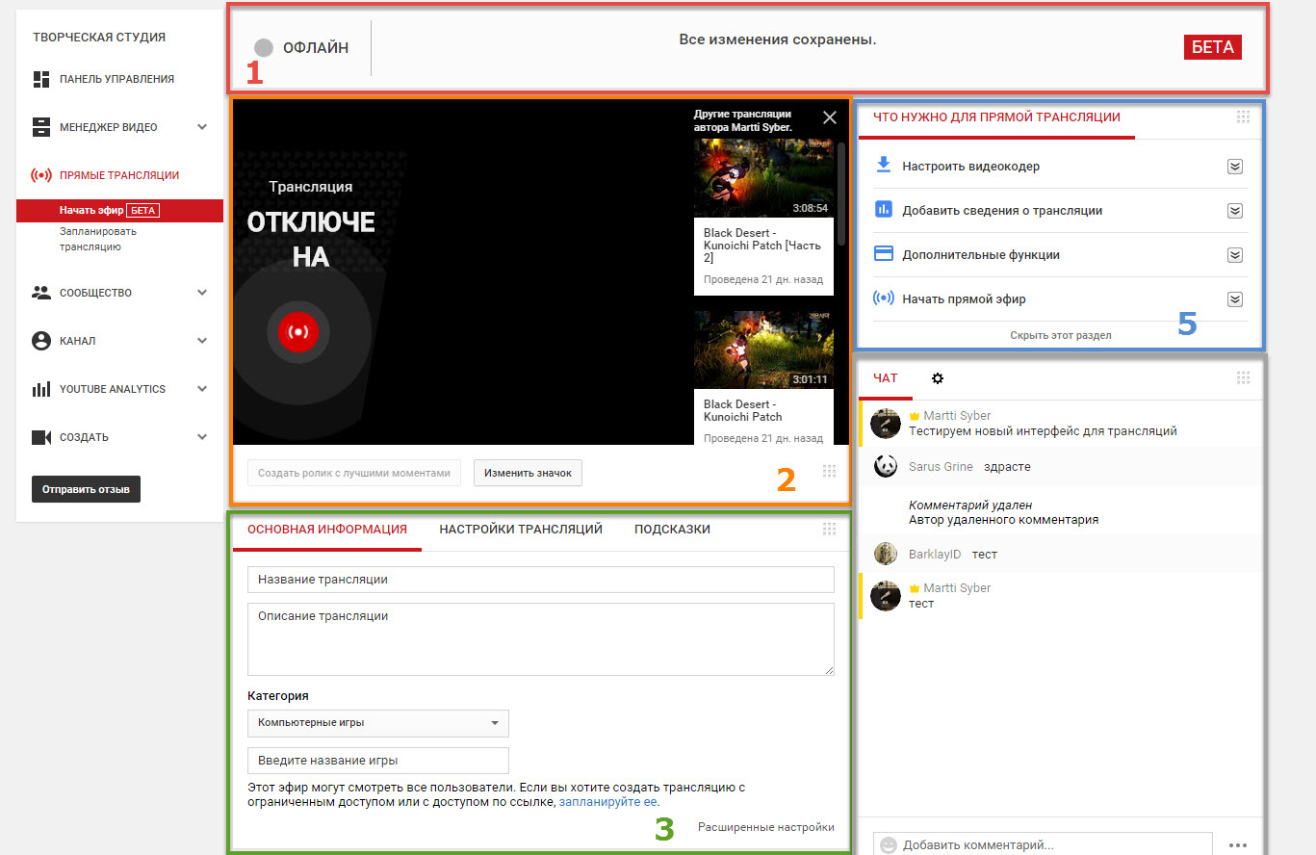
Task: Expand the Менеджер видео sidebar section
Action: point(202,127)
